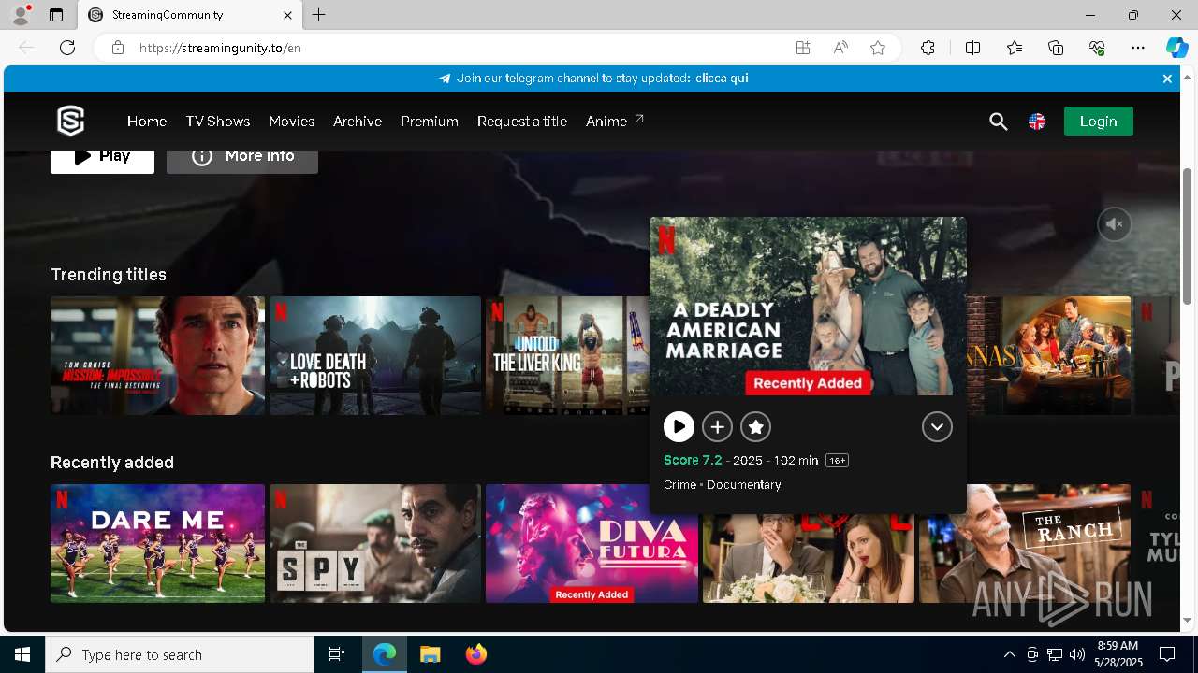Screen dimensions: 1198x673
Task: Open the Windows Start menu
Action: 22,654
